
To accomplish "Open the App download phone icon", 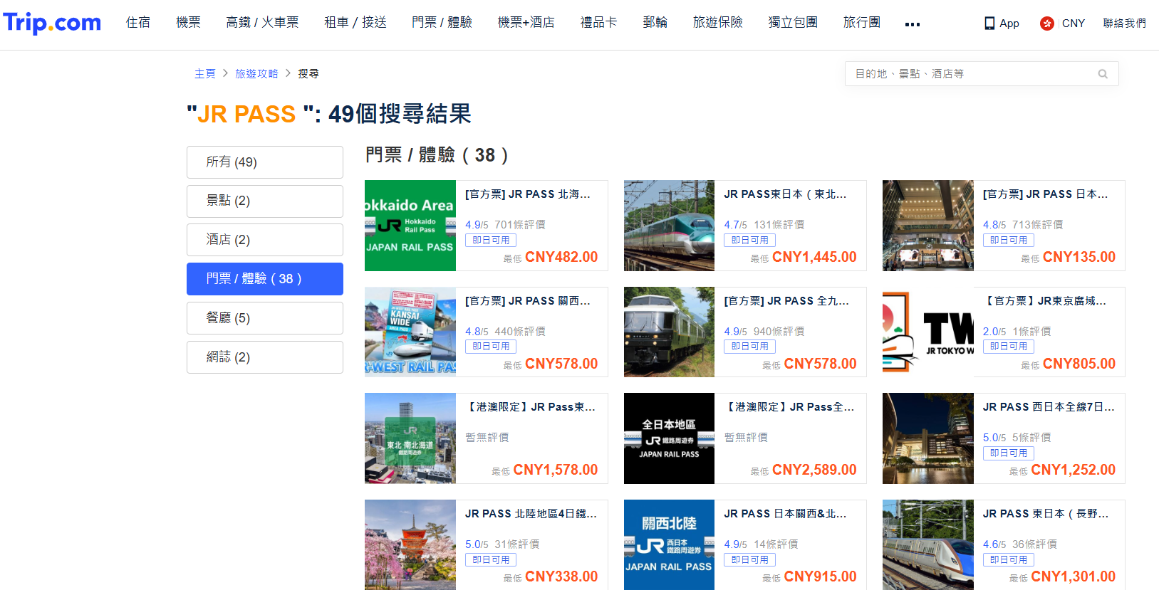I will click(989, 23).
